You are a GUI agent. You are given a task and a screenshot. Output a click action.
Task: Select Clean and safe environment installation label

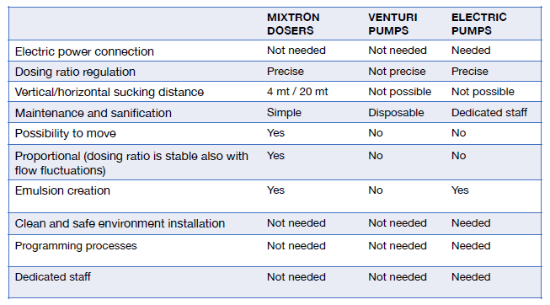pyautogui.click(x=120, y=223)
